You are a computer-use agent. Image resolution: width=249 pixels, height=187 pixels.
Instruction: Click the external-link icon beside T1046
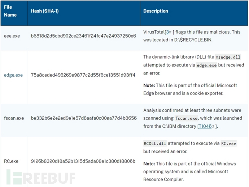pos(213,126)
